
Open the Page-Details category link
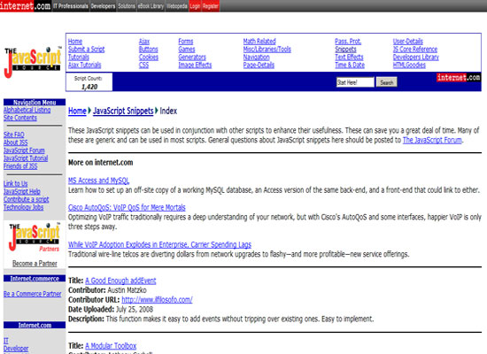coord(259,65)
